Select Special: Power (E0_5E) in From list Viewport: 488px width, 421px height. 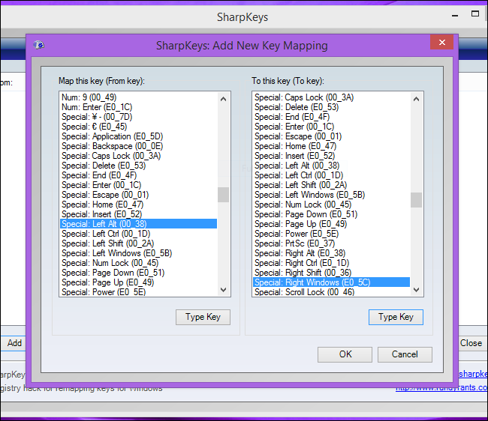click(x=138, y=292)
